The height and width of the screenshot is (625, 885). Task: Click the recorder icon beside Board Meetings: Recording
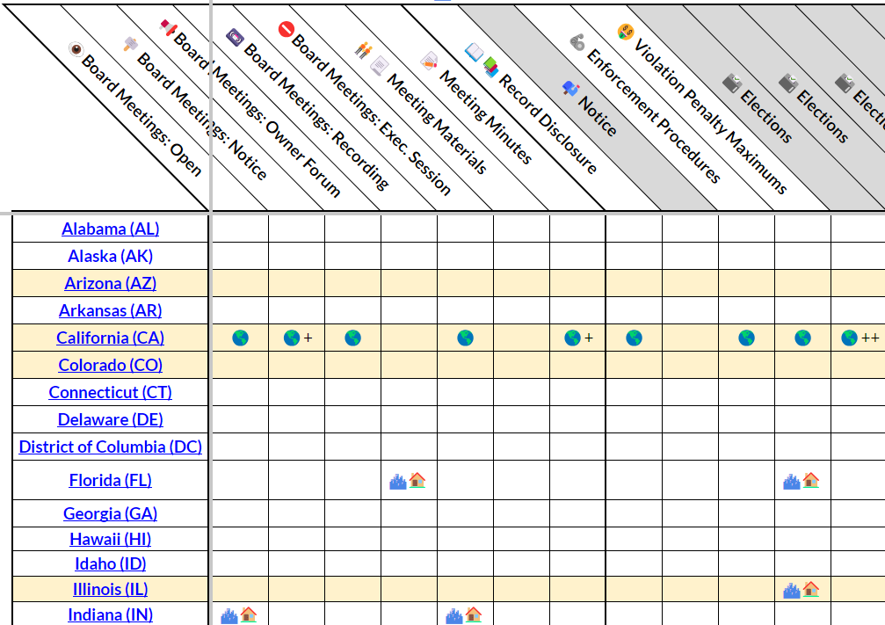[x=235, y=37]
